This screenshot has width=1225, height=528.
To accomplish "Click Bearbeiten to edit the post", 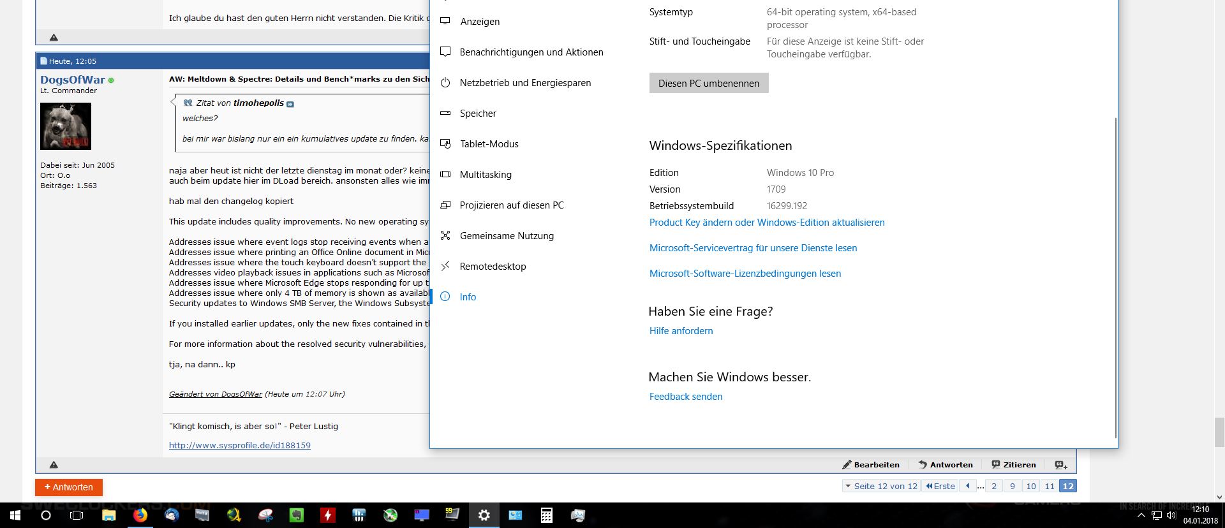I will [x=871, y=465].
